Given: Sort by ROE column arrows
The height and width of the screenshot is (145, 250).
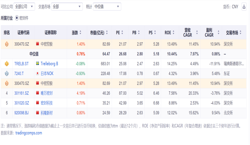Looking at the screenshot, I should coord(173,32).
